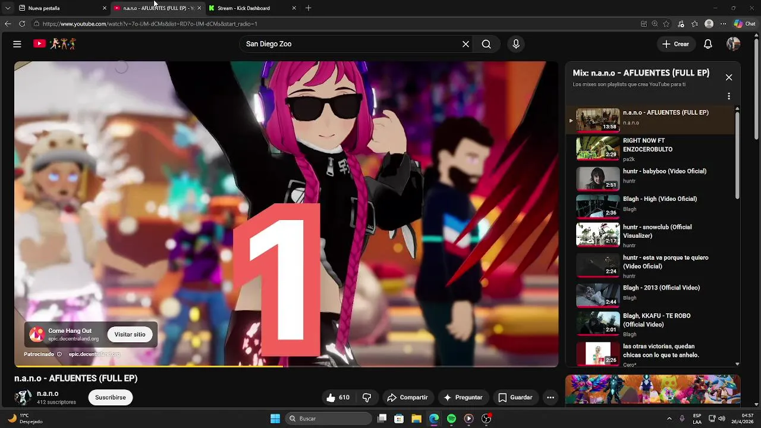Screen dimensions: 761x428
Task: Open the n.a.n.o channel avatar
Action: pyautogui.click(x=23, y=398)
